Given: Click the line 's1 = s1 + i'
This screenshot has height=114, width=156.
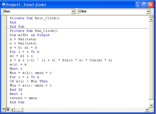Looking at the screenshot, I should pos(21,56).
